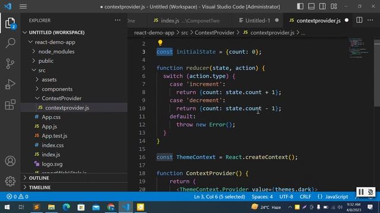This screenshot has width=380, height=213.
Task: Click the lightbulb code action icon
Action: (x=160, y=43)
